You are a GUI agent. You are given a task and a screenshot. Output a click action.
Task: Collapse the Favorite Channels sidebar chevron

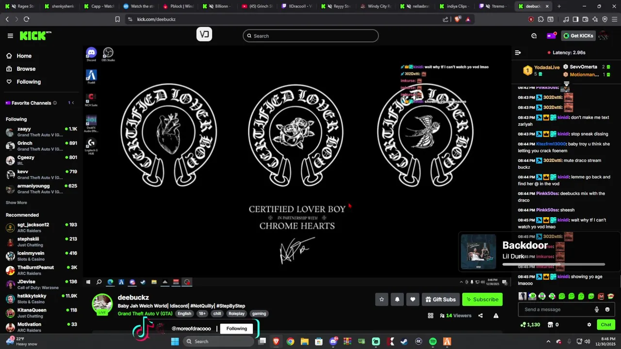coord(73,103)
